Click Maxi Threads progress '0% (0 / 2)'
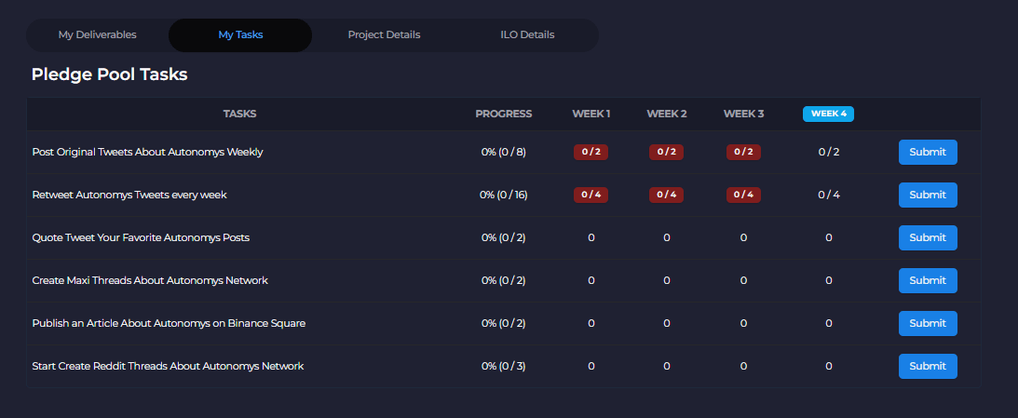This screenshot has width=1018, height=418. tap(503, 280)
